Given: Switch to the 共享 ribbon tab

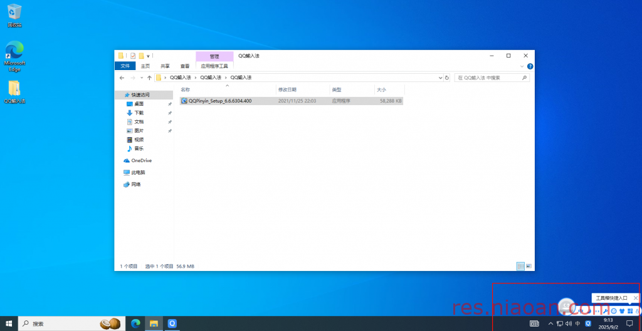Looking at the screenshot, I should pyautogui.click(x=165, y=66).
